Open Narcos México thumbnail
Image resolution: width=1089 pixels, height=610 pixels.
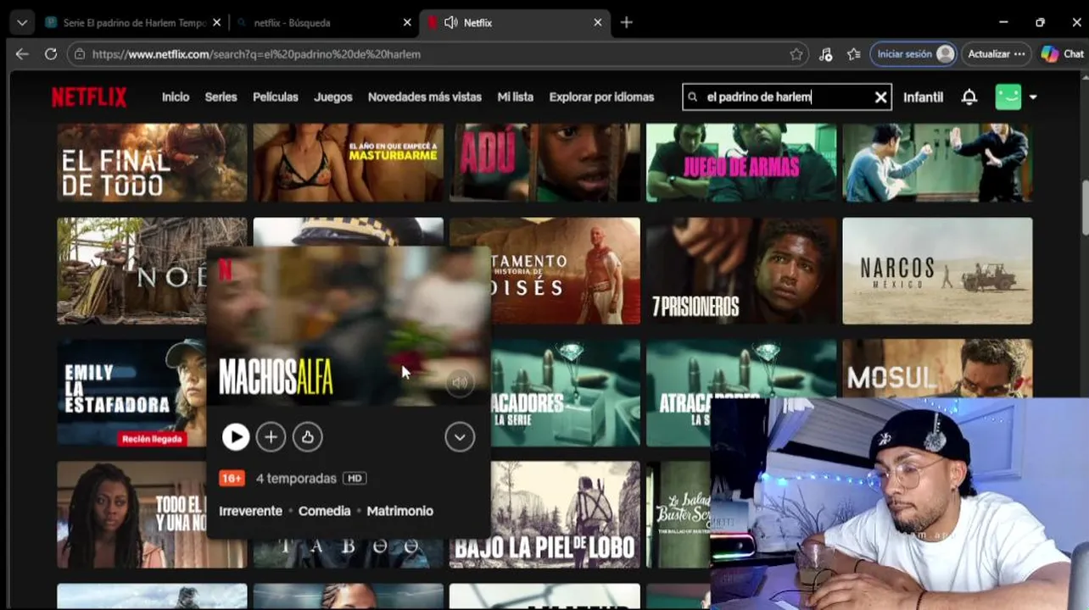(937, 271)
